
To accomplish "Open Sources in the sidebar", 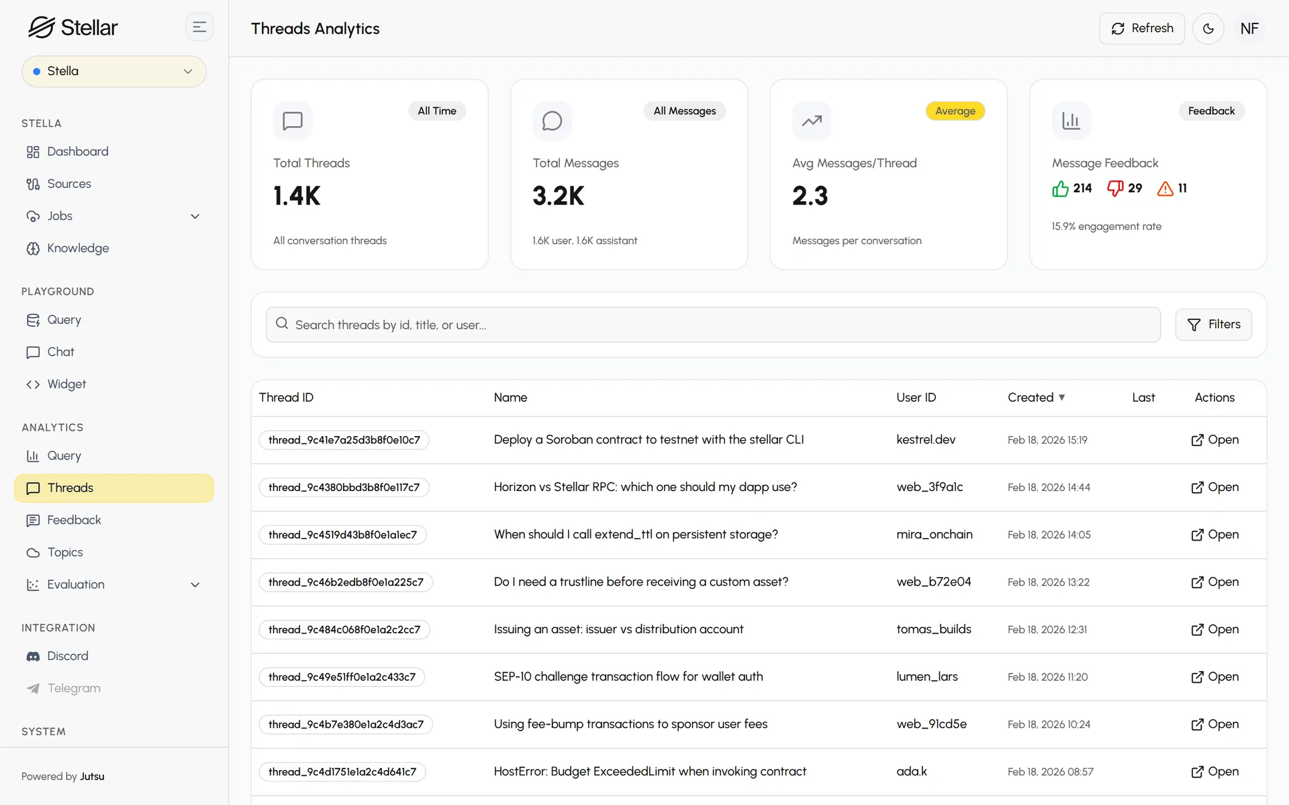I will pos(113,184).
